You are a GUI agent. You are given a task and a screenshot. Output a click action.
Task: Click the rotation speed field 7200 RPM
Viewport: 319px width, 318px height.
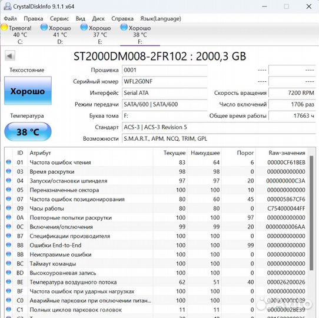(x=292, y=93)
